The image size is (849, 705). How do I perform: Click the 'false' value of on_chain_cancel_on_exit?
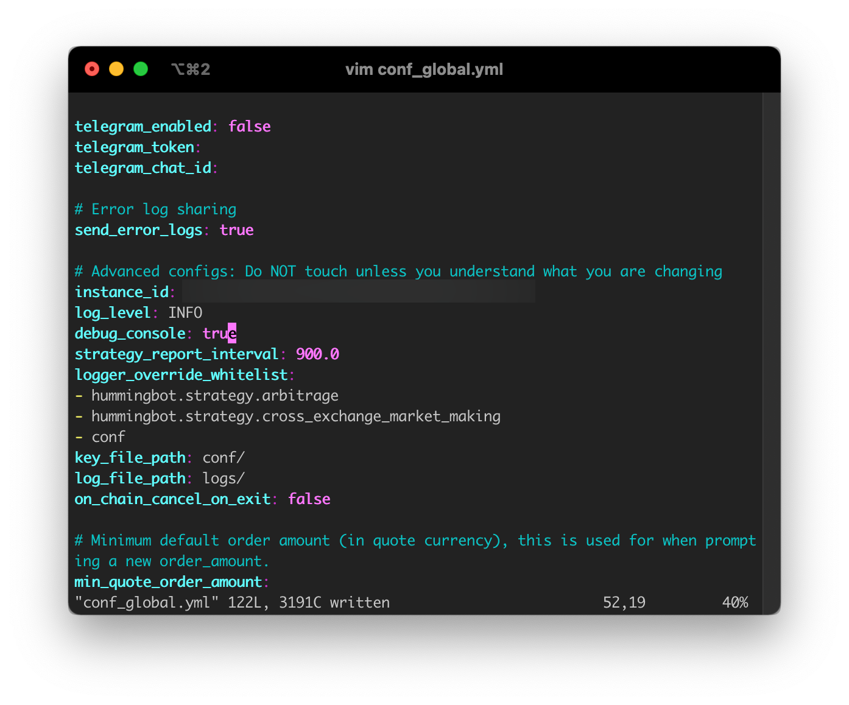pyautogui.click(x=309, y=499)
